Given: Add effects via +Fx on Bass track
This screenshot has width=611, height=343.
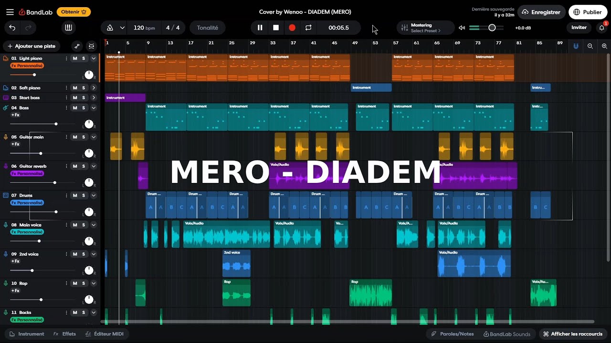Looking at the screenshot, I should (x=15, y=115).
